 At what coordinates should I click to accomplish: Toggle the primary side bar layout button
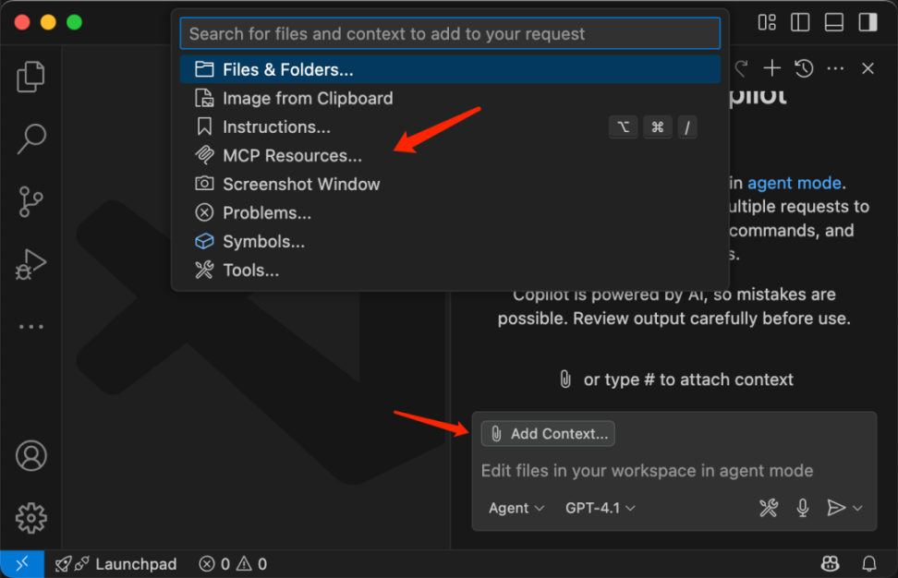800,21
